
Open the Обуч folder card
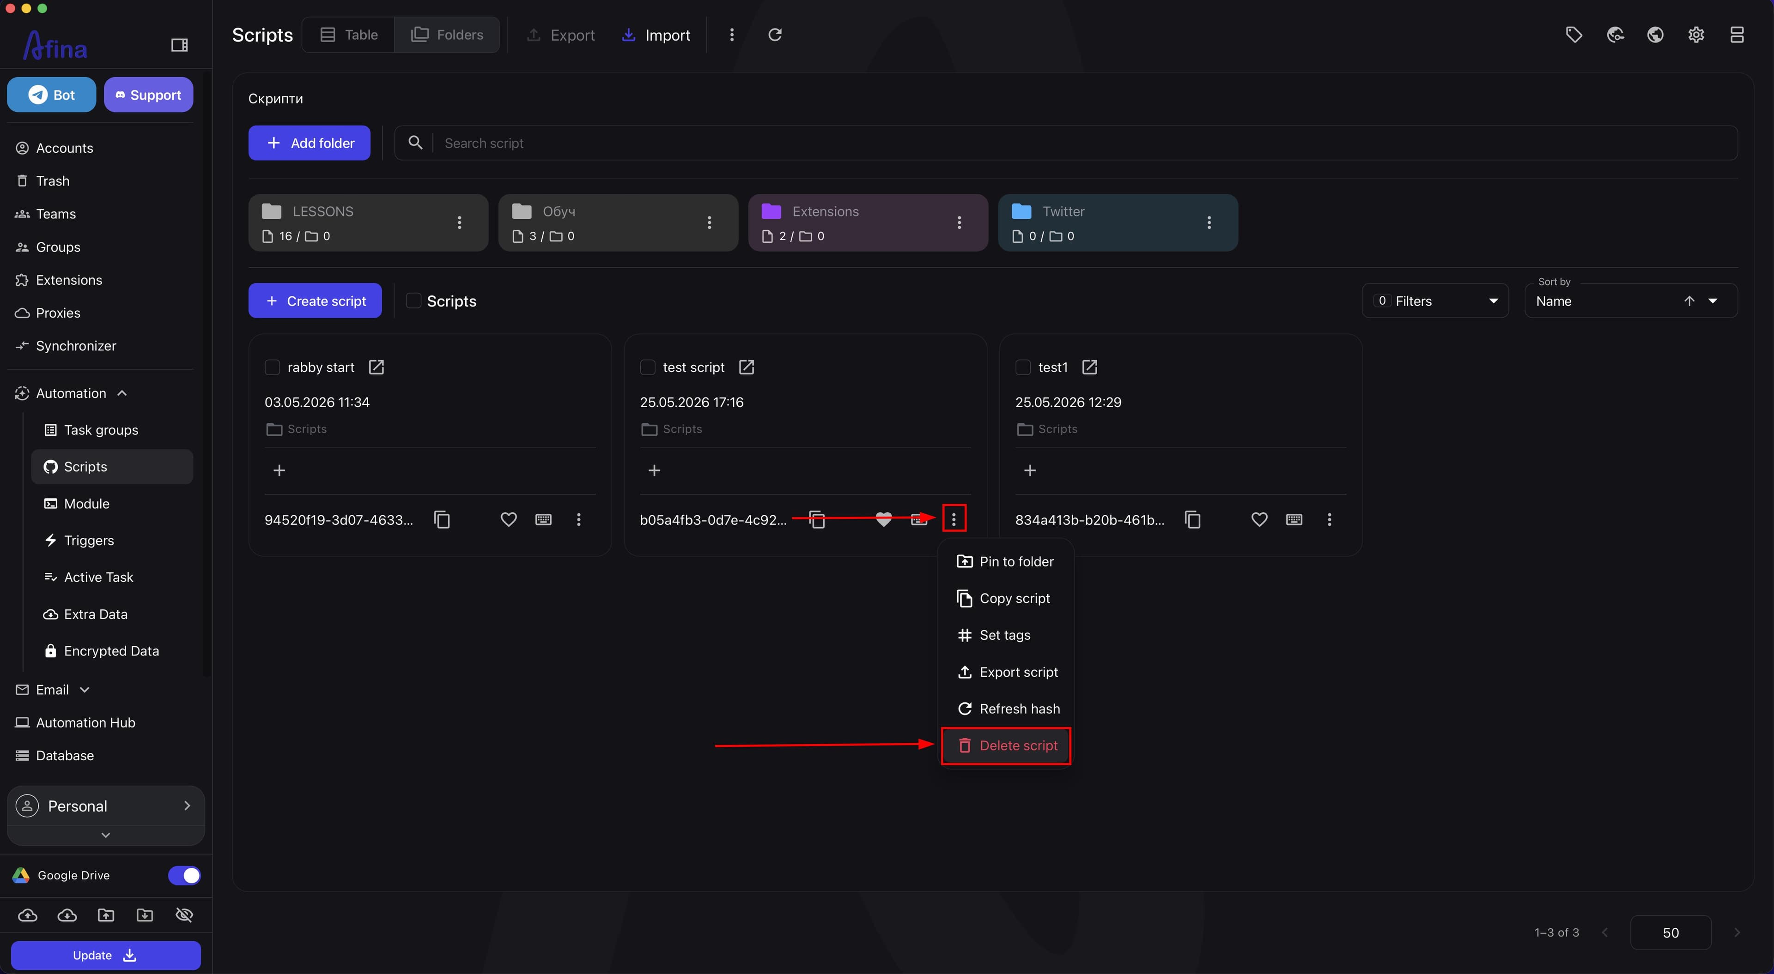click(618, 222)
